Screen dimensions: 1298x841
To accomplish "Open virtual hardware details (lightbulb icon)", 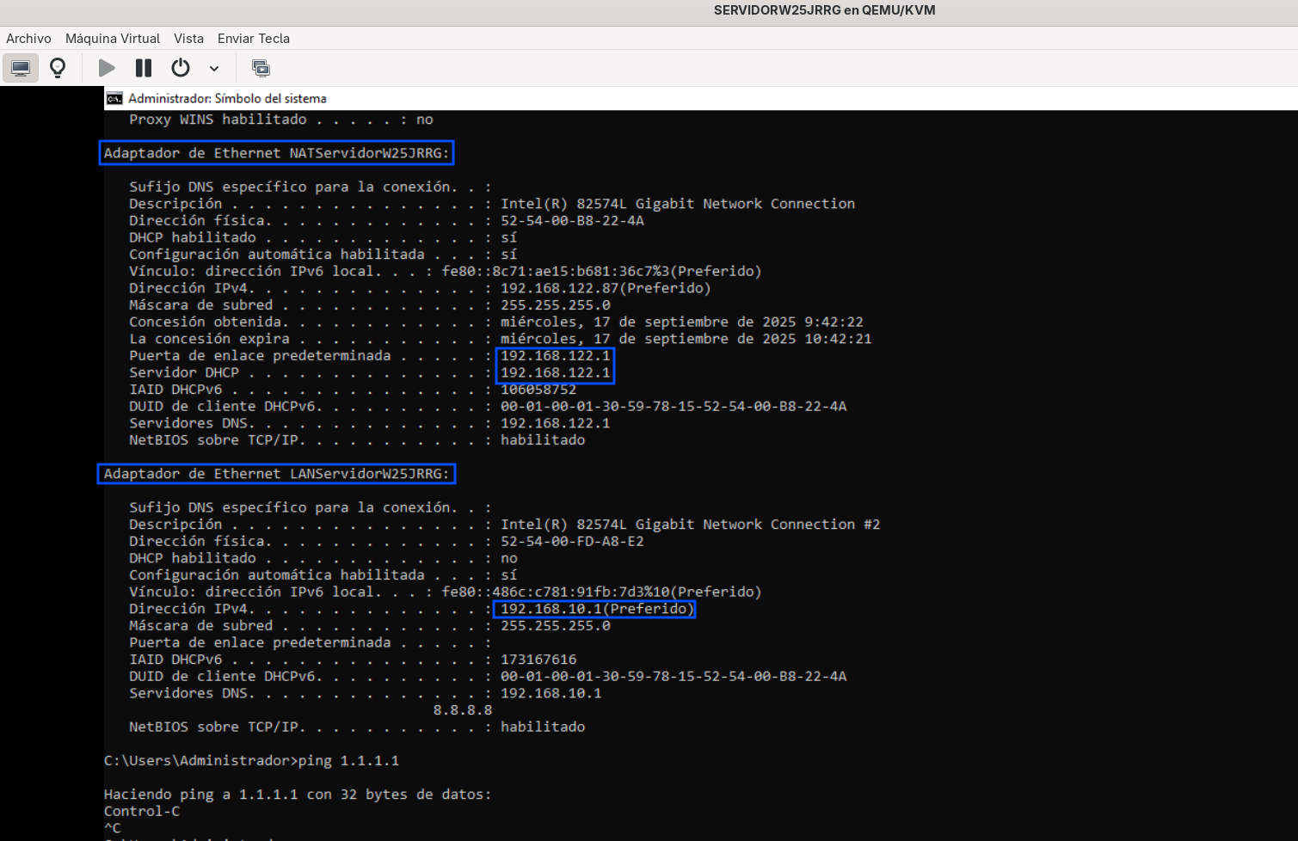I will pos(58,68).
